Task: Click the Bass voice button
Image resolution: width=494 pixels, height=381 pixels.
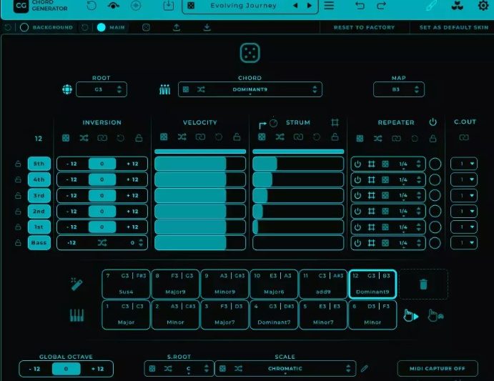Action: pos(39,242)
